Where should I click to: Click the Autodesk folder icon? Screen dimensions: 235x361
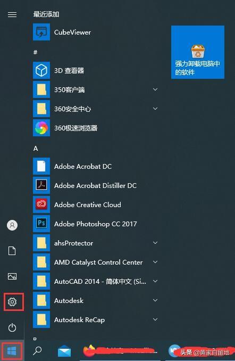pyautogui.click(x=41, y=300)
